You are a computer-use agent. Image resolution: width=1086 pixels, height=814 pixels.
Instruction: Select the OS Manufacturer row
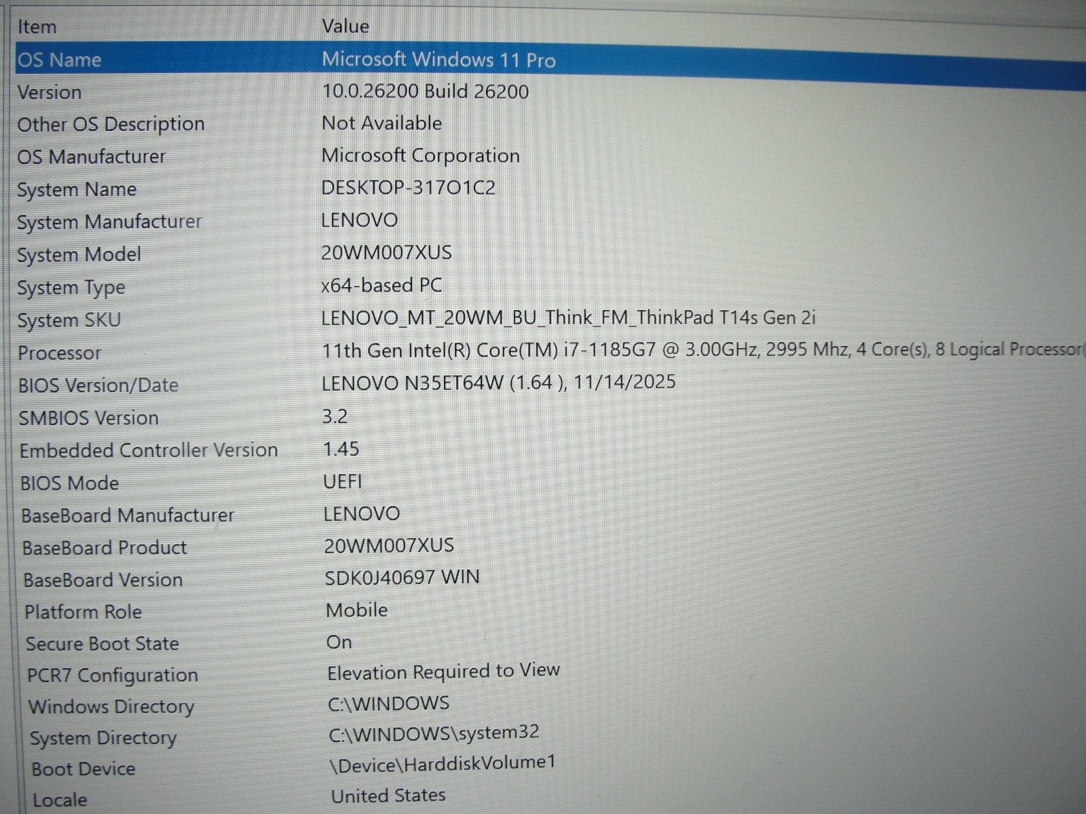[91, 157]
